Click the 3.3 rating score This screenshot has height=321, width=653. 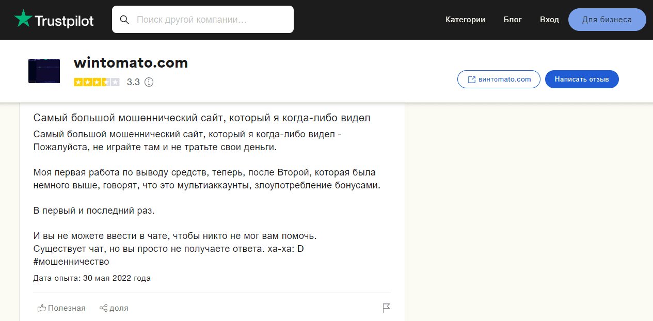tap(133, 82)
